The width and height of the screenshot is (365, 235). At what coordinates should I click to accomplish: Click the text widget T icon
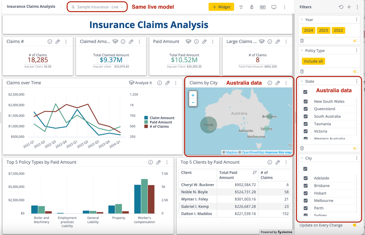tap(241, 7)
